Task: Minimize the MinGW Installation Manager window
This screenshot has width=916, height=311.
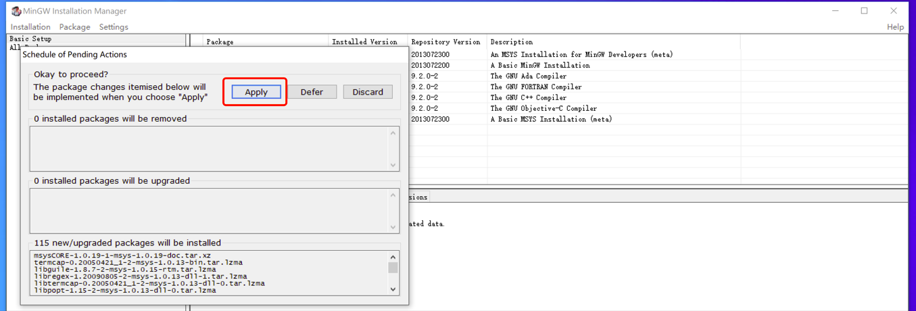Action: [x=834, y=11]
